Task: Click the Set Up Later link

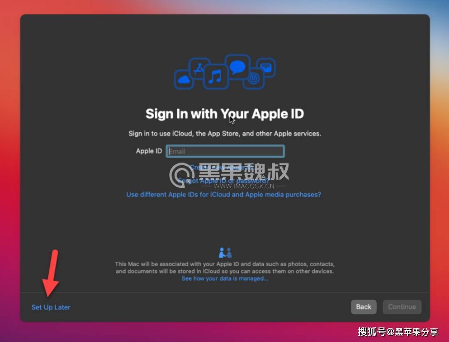Action: 51,307
